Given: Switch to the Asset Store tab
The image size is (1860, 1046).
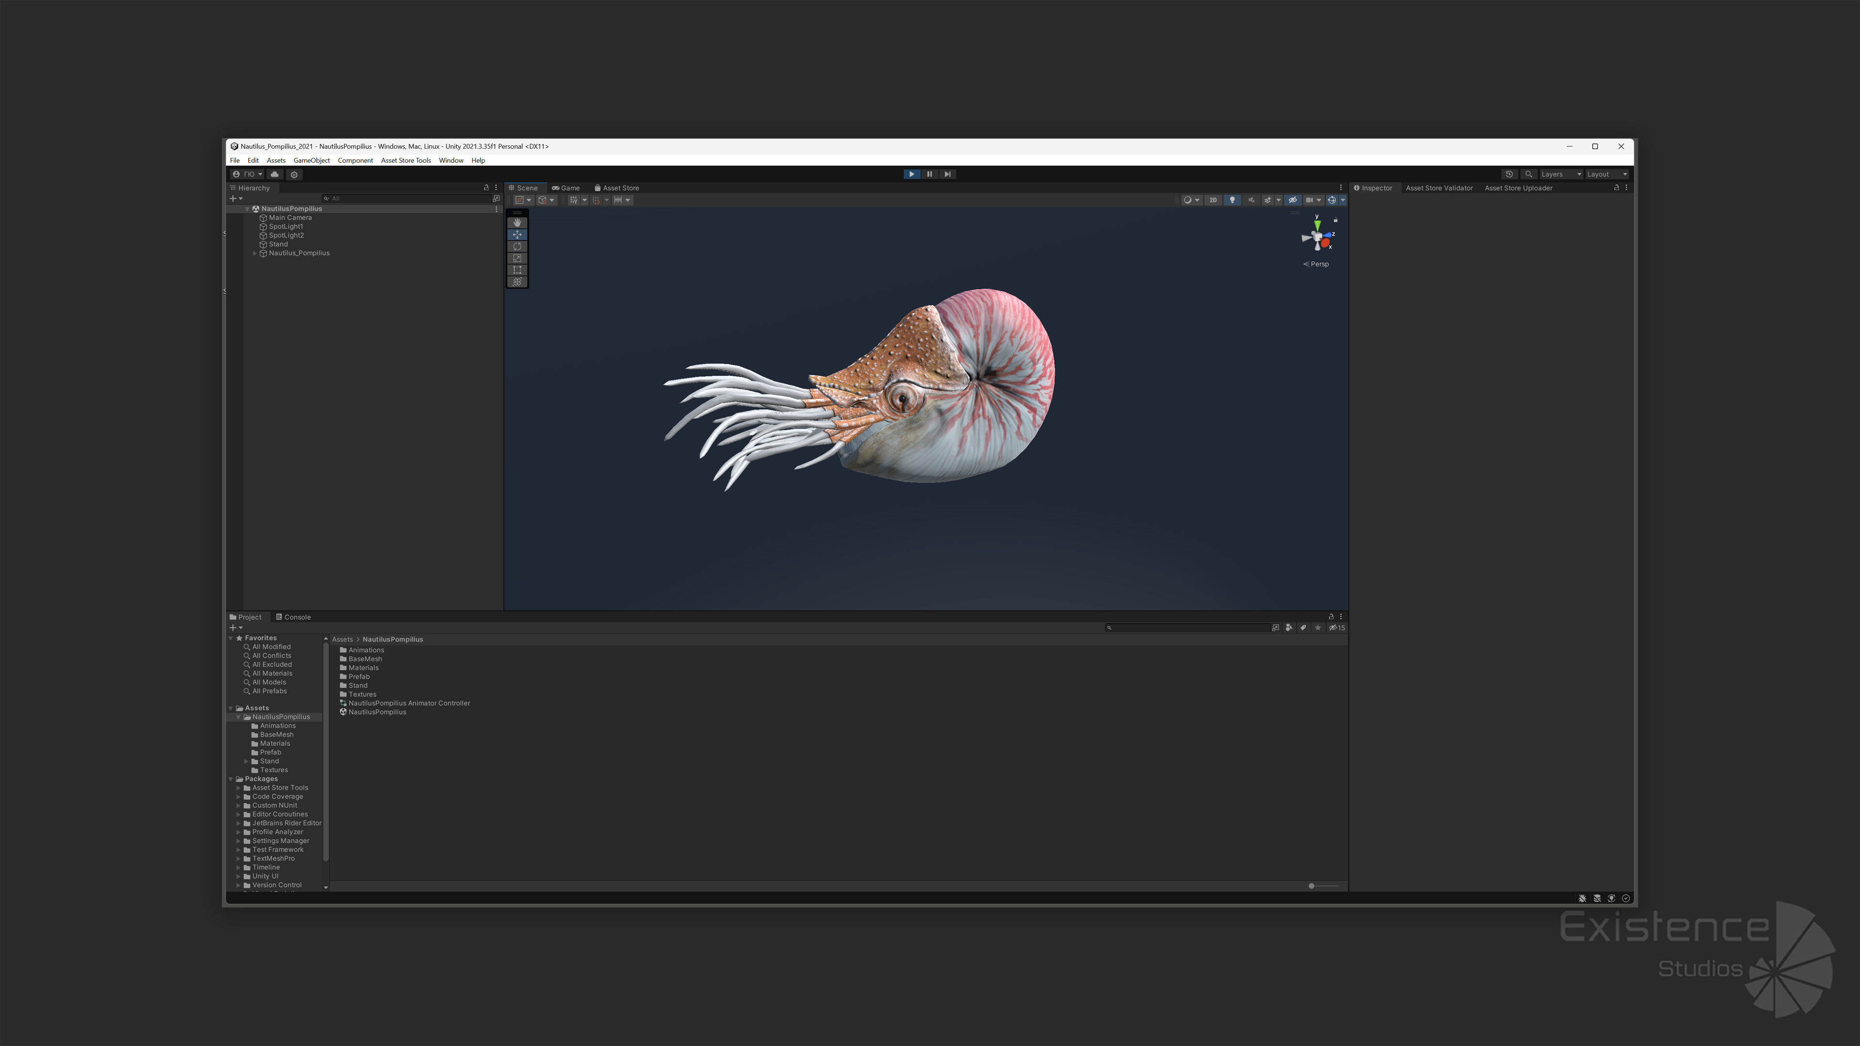Looking at the screenshot, I should click(x=617, y=188).
